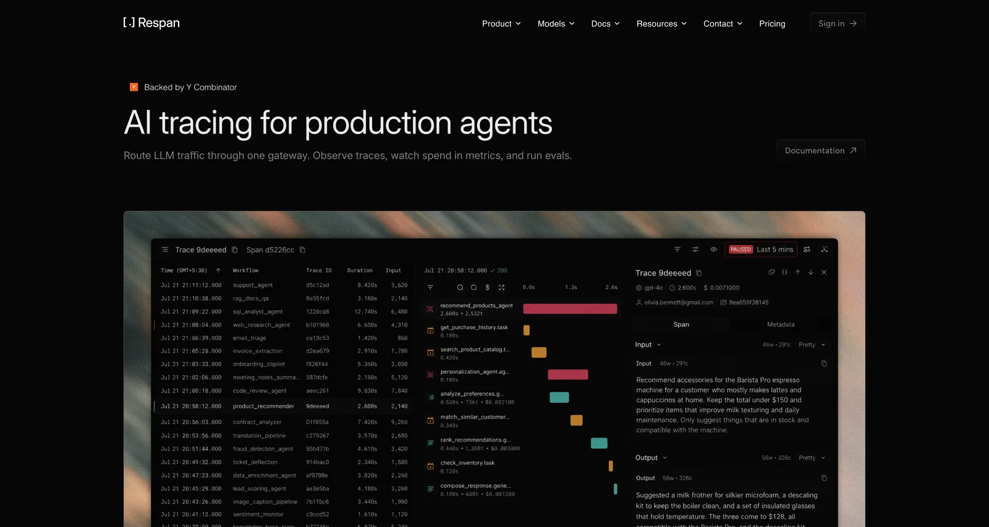This screenshot has width=989, height=527.
Task: Open the Product menu dropdown
Action: tap(501, 23)
